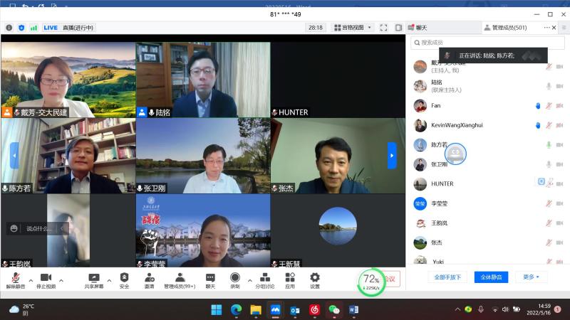Viewport: 570px width, 320px height.
Task: Click 全部手放下 button
Action: 447,277
